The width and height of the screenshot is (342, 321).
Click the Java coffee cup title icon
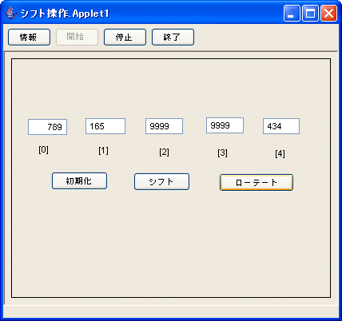pyautogui.click(x=11, y=14)
